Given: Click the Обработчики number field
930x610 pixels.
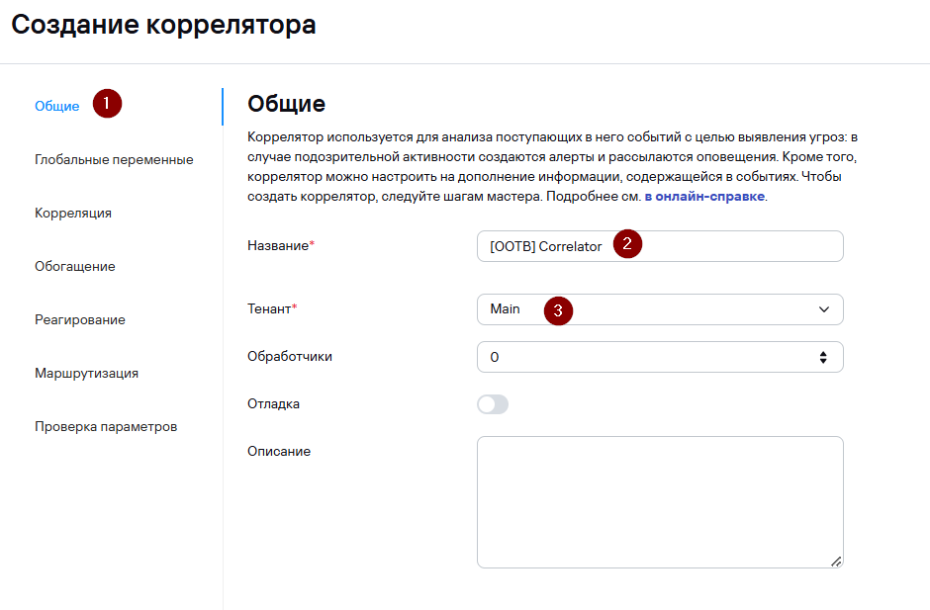Looking at the screenshot, I should (x=660, y=357).
